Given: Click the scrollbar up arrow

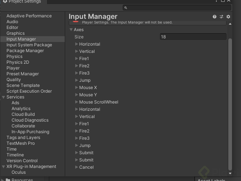Looking at the screenshot, I should click(x=230, y=24).
